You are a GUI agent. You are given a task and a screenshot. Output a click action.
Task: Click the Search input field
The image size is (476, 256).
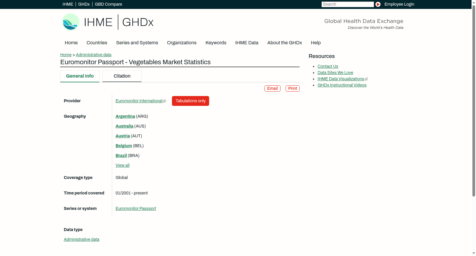coord(347,4)
